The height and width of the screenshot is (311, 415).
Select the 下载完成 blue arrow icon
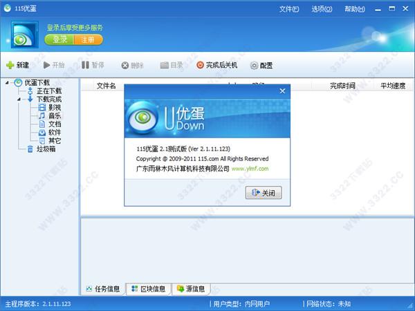pyautogui.click(x=30, y=99)
